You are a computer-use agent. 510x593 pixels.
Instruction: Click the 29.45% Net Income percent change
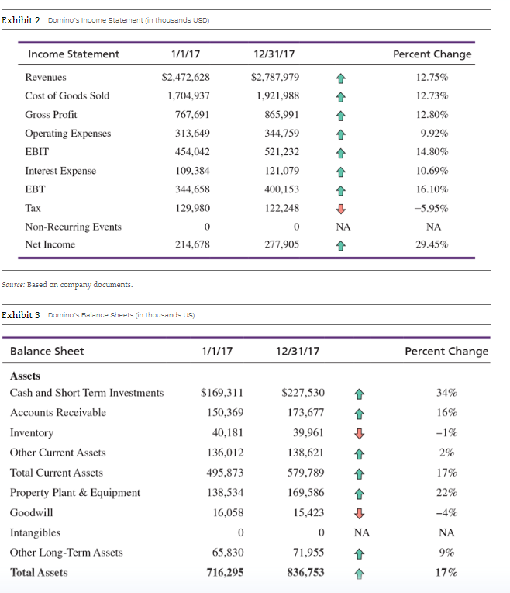pos(432,244)
